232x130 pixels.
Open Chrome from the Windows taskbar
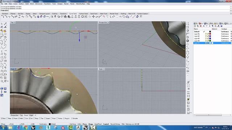[x=26, y=127]
